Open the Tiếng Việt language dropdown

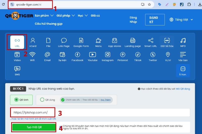point(181,20)
